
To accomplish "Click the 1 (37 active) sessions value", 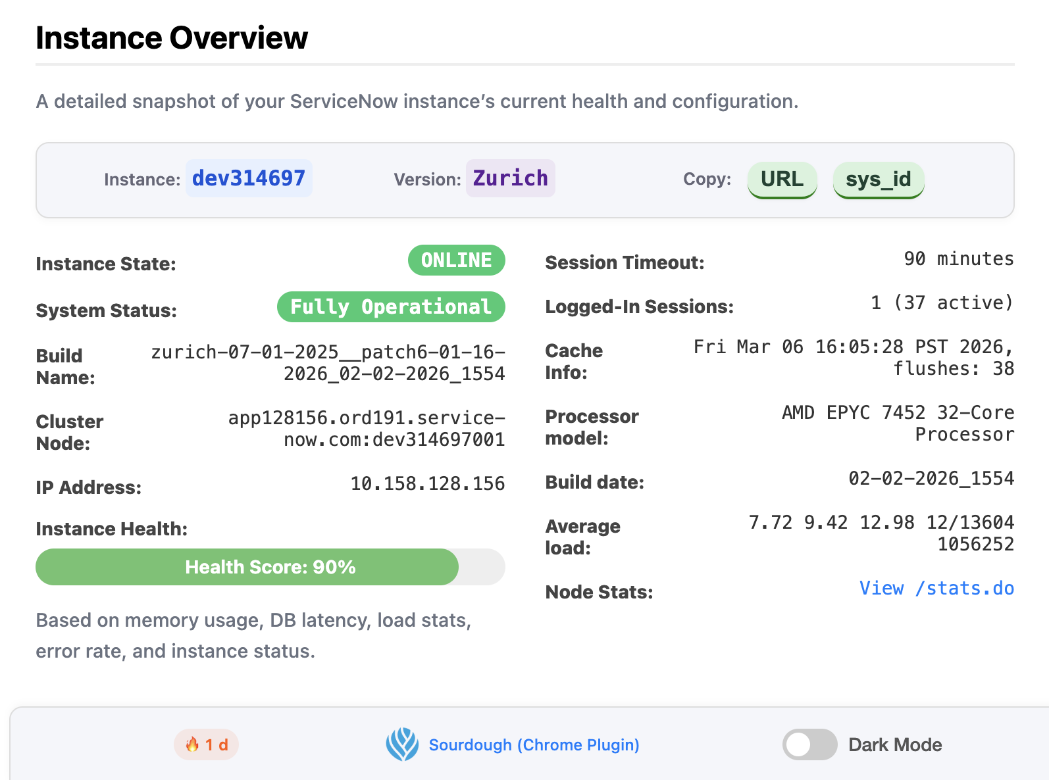I will 942,303.
